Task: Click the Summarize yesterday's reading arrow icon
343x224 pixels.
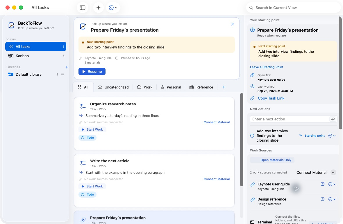Action: point(81,115)
